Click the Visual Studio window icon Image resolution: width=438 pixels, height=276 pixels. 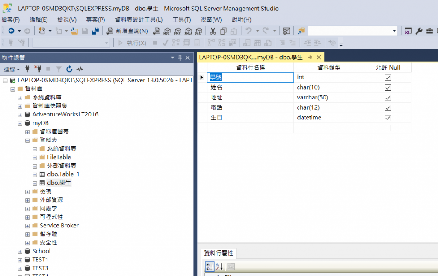click(x=408, y=31)
